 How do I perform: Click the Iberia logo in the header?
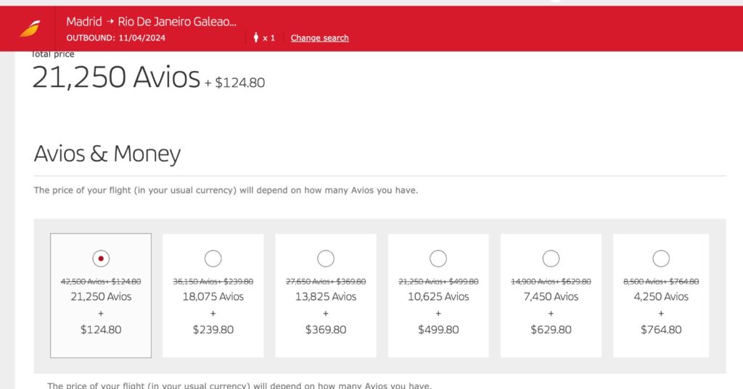pos(30,28)
